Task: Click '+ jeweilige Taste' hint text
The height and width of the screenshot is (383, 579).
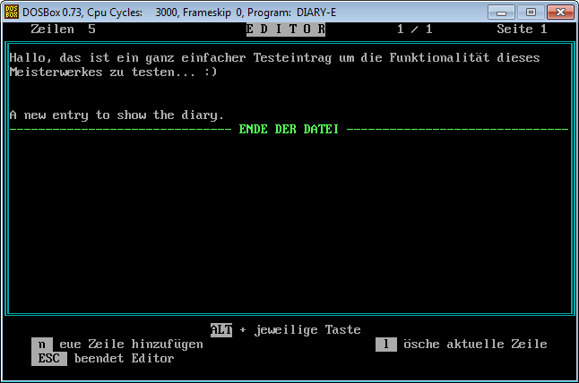Action: 299,330
